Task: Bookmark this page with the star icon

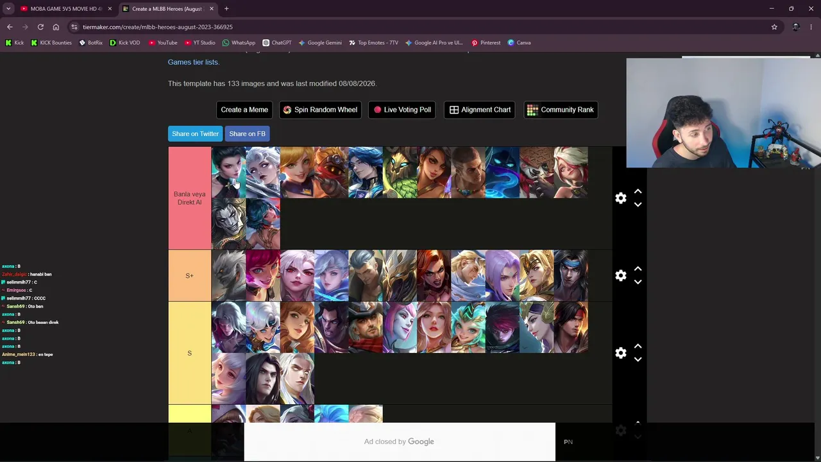Action: pos(774,27)
